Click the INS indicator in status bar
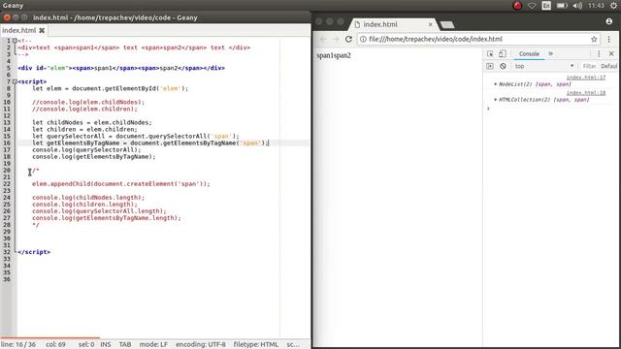Viewport: 621px width, 349px height. coord(106,345)
